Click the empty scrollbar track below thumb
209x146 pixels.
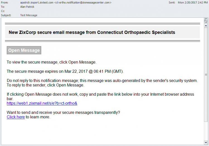coord(206,131)
